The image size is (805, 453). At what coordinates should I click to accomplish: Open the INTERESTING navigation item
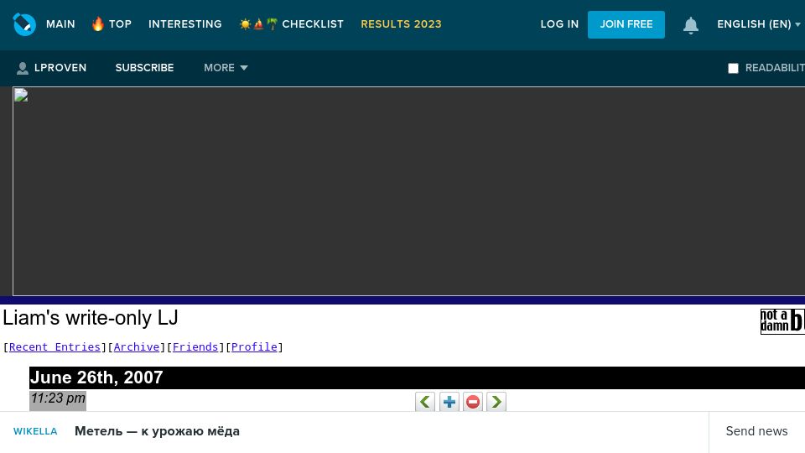pos(184,24)
